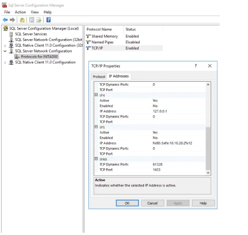
Task: Click the IP5 address value fe80::5efe:10.10.20.2%12
Action: click(172, 143)
